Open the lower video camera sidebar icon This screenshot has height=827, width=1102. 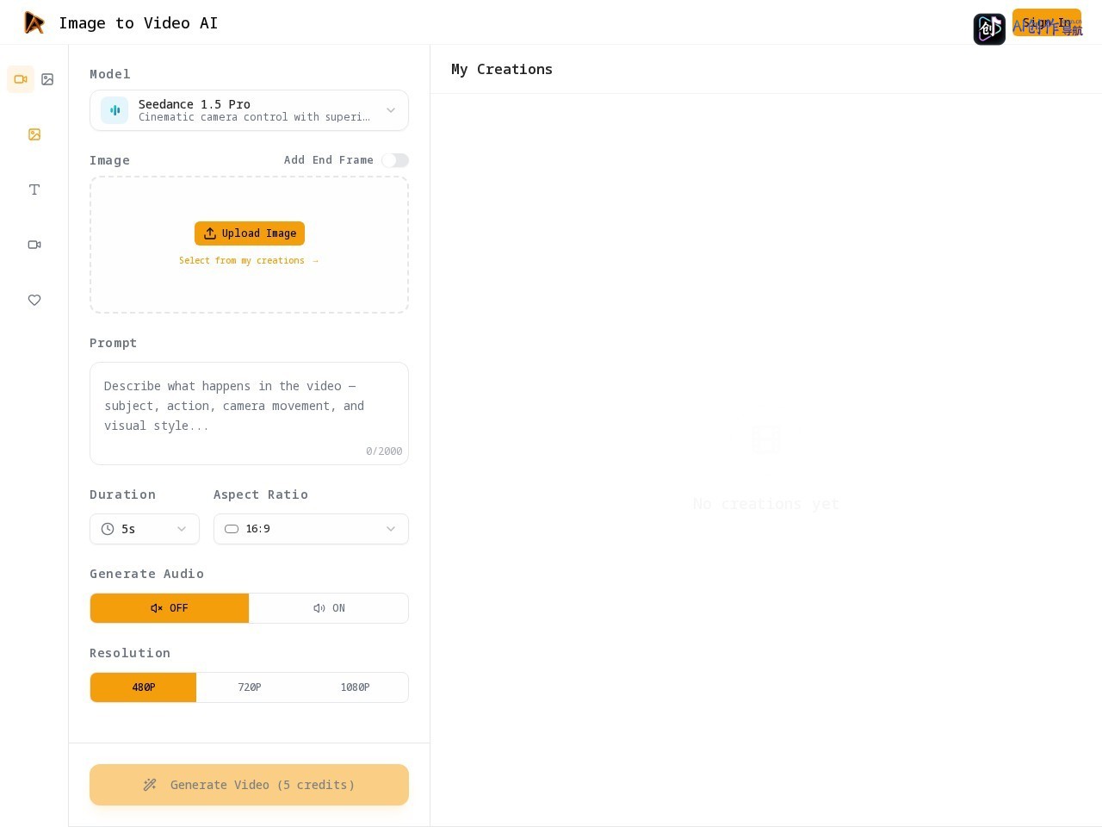pyautogui.click(x=34, y=245)
